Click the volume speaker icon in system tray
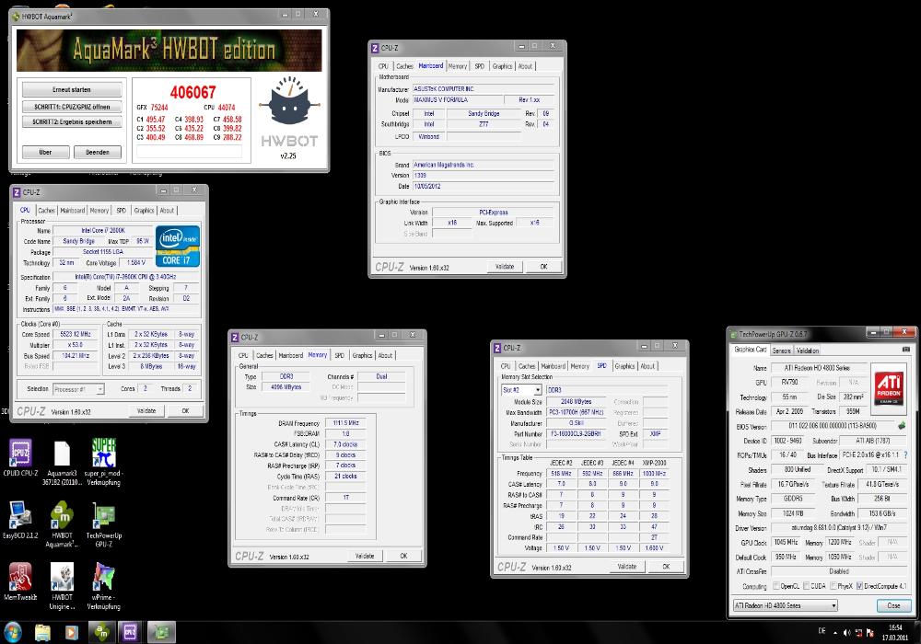 pos(846,632)
